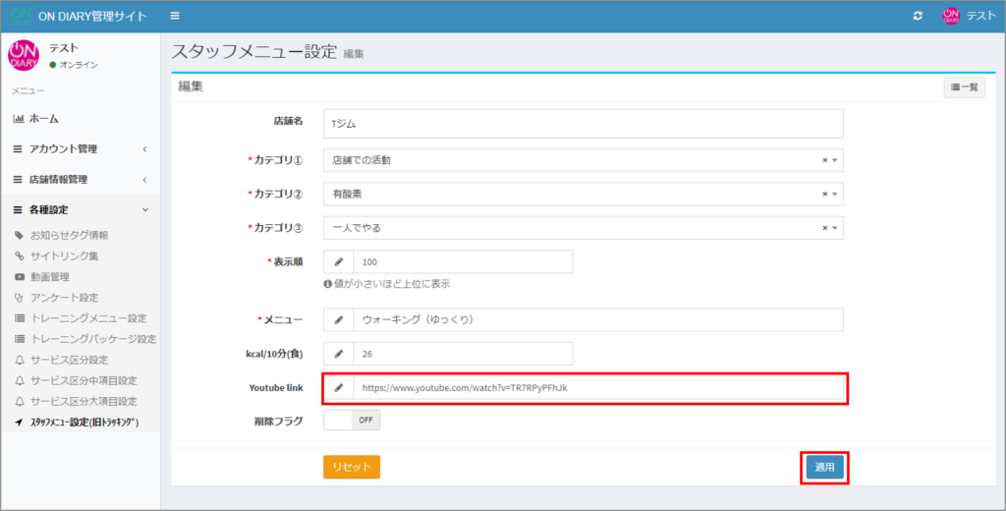Click the ON DIARY user avatar in header
Screen dimensions: 1006x511
tap(950, 16)
